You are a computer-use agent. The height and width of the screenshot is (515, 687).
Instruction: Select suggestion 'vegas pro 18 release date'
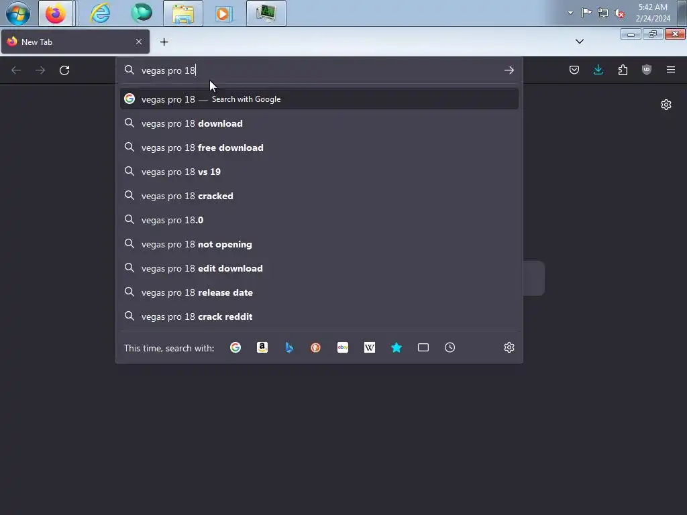(x=319, y=292)
